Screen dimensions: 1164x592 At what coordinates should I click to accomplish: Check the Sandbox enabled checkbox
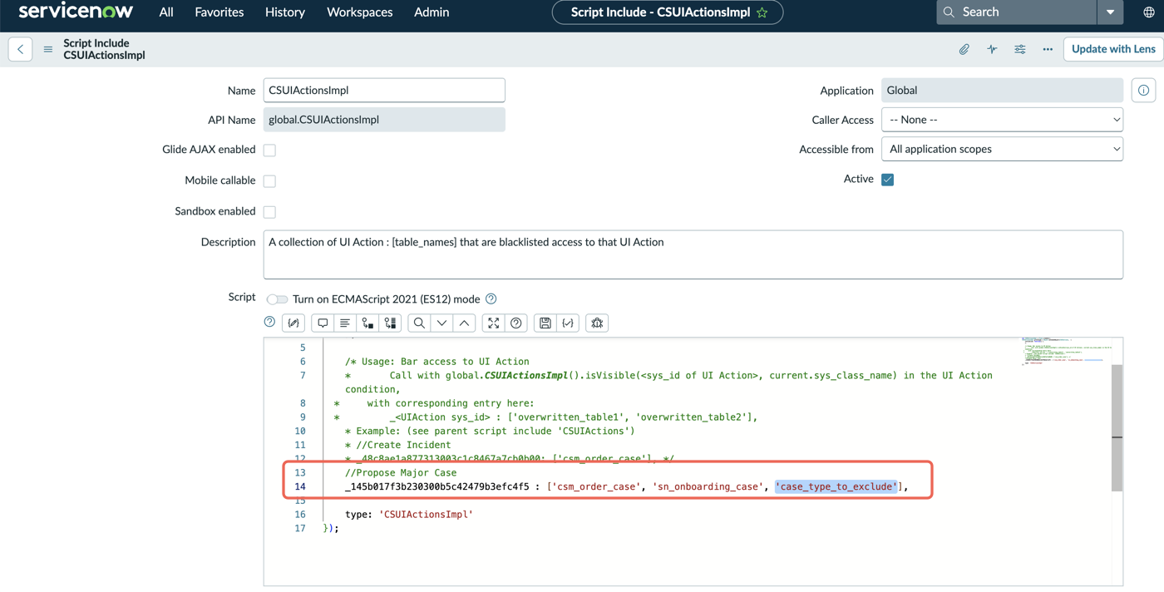[269, 211]
